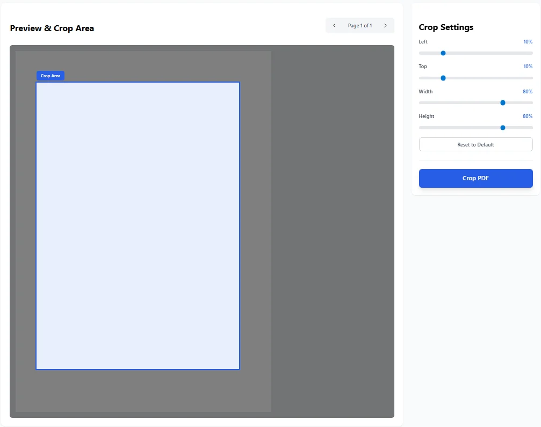Click the 80% value beside Height
The width and height of the screenshot is (541, 427).
click(527, 116)
